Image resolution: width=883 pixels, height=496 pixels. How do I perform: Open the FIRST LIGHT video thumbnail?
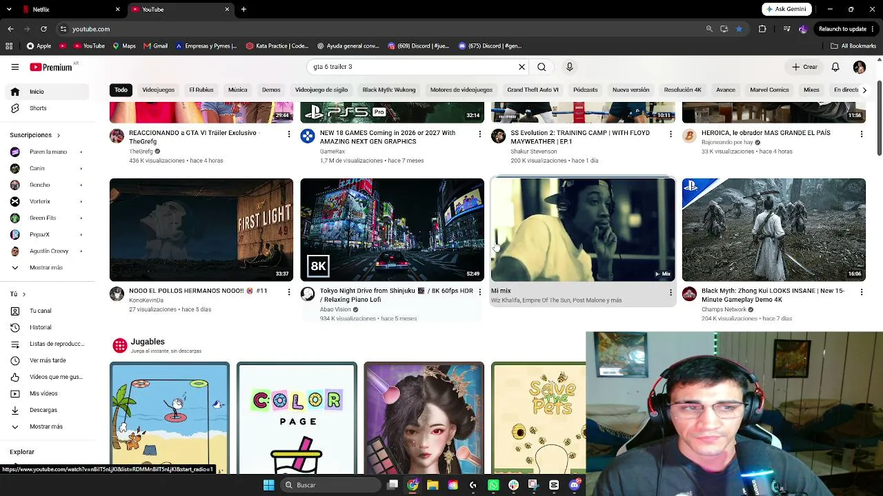[201, 230]
